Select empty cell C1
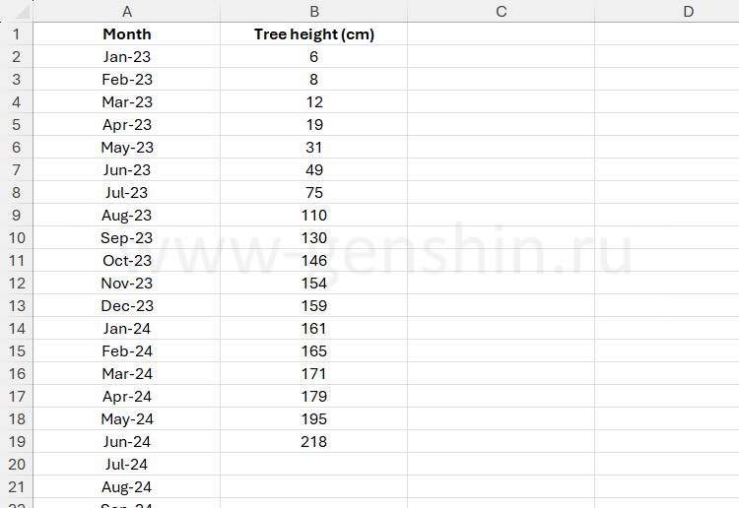 tap(501, 33)
